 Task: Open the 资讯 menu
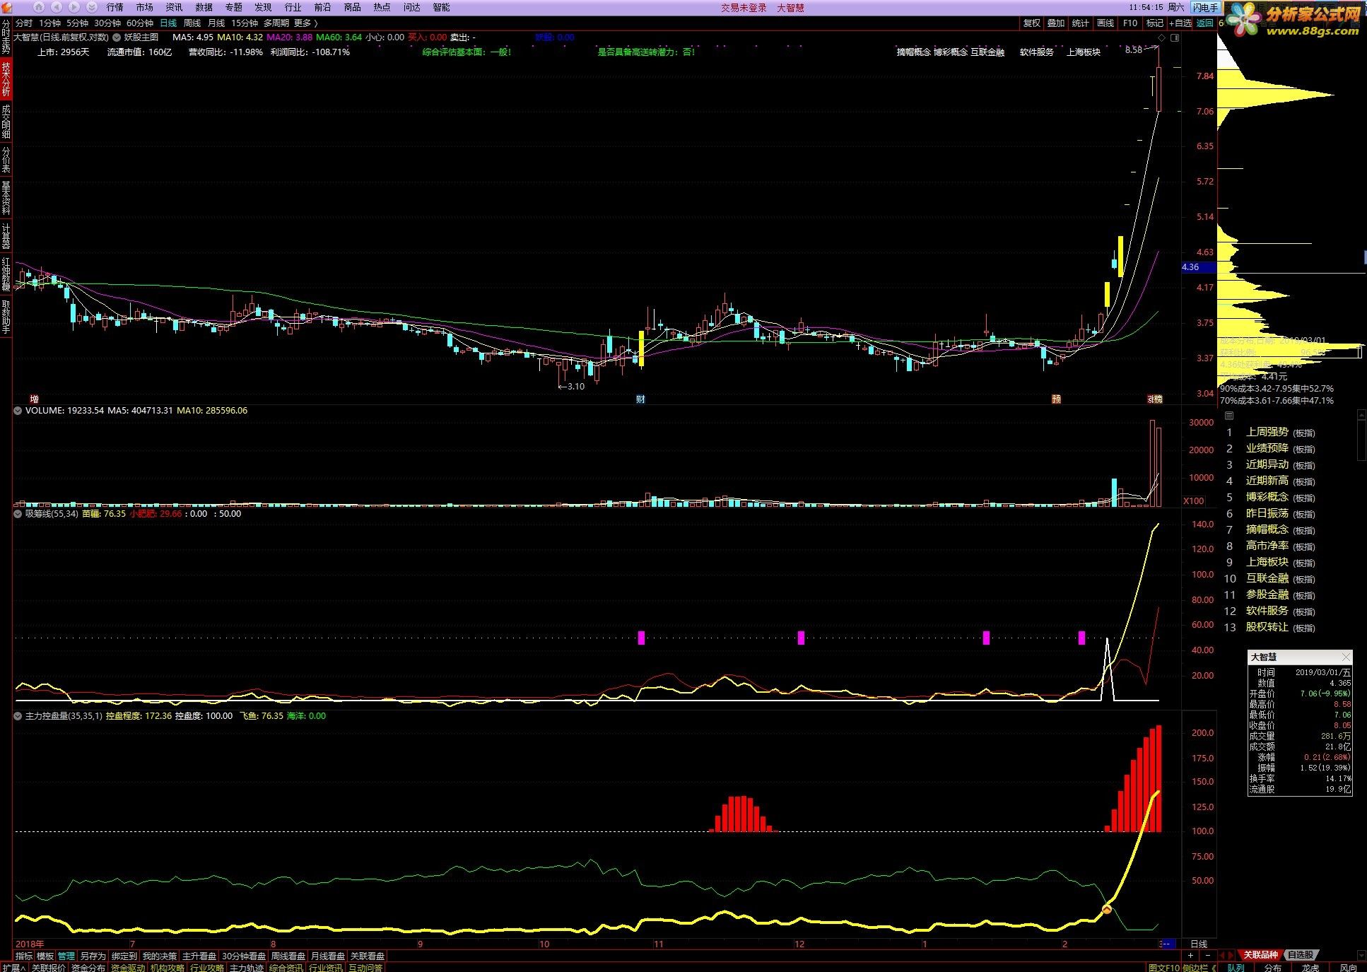pos(174,7)
